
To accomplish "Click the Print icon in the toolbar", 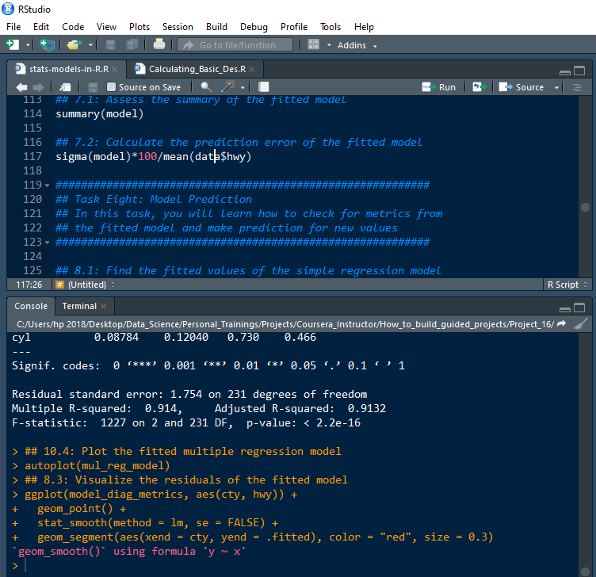I will tap(159, 45).
